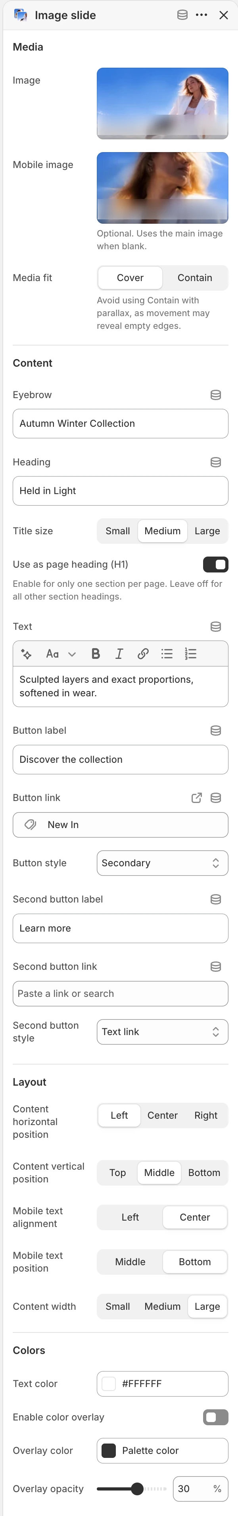Screen dimensions: 238x1516
Task: Select the Mobile image thumbnail
Action: click(x=162, y=188)
